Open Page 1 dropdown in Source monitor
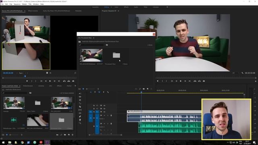 point(23,73)
